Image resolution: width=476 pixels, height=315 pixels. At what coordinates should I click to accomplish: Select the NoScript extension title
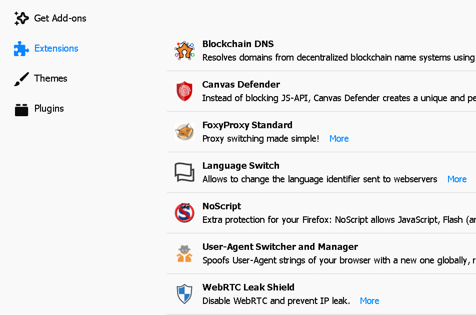tap(221, 206)
